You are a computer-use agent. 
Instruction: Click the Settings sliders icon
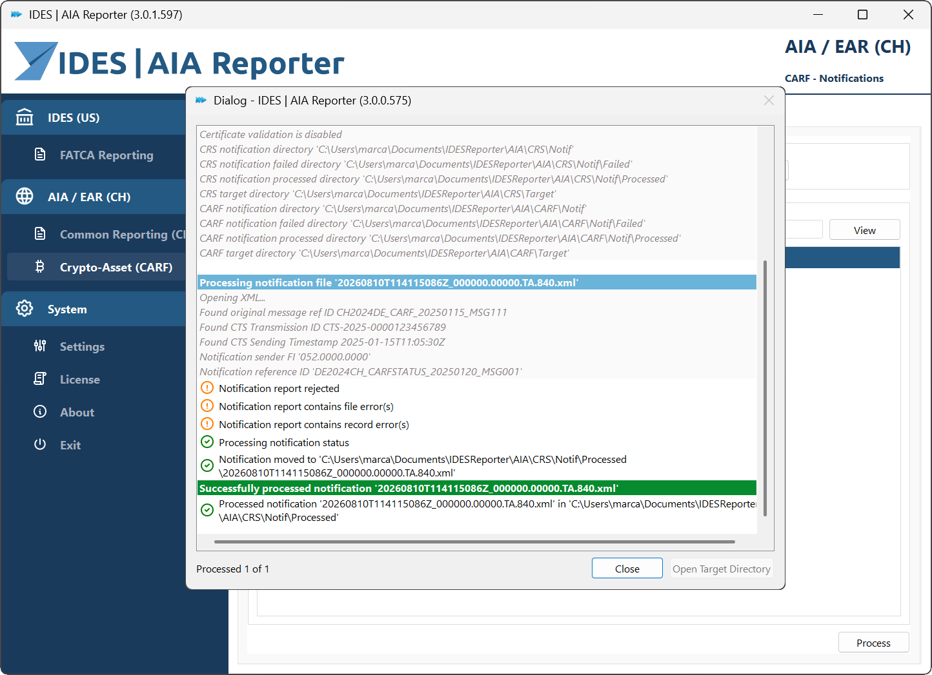coord(40,346)
